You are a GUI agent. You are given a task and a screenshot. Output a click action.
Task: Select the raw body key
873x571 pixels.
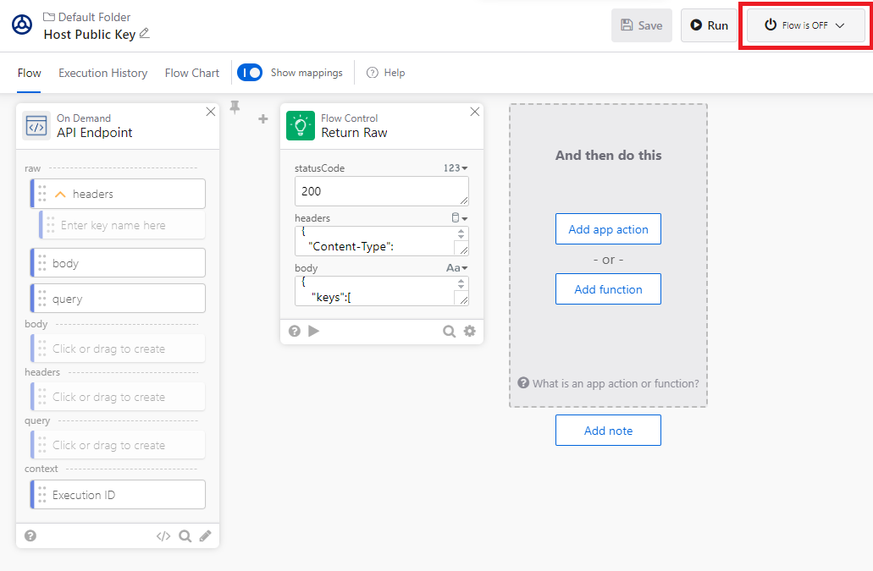(118, 263)
